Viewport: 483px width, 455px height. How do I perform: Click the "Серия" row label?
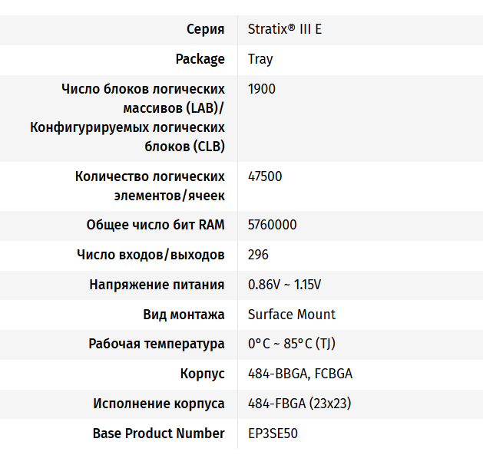point(205,29)
